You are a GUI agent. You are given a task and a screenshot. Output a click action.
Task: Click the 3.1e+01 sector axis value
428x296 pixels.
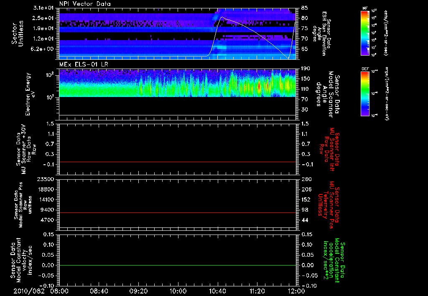43,8
